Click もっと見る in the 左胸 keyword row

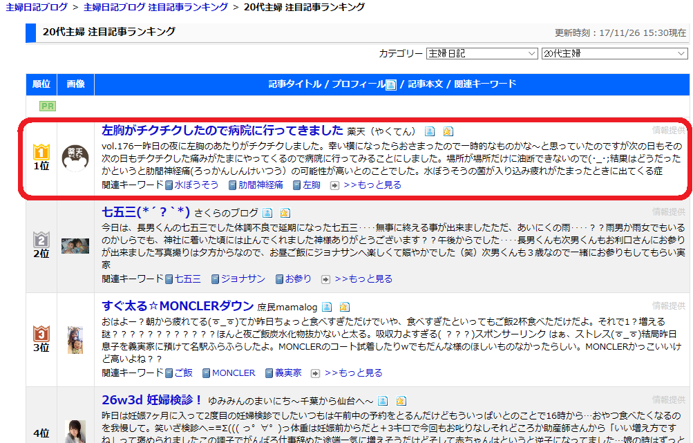click(x=372, y=185)
